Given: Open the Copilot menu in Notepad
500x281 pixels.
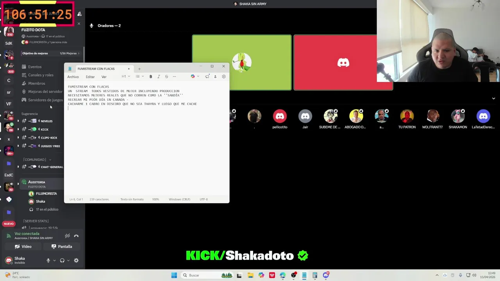Looking at the screenshot, I should click(x=195, y=76).
